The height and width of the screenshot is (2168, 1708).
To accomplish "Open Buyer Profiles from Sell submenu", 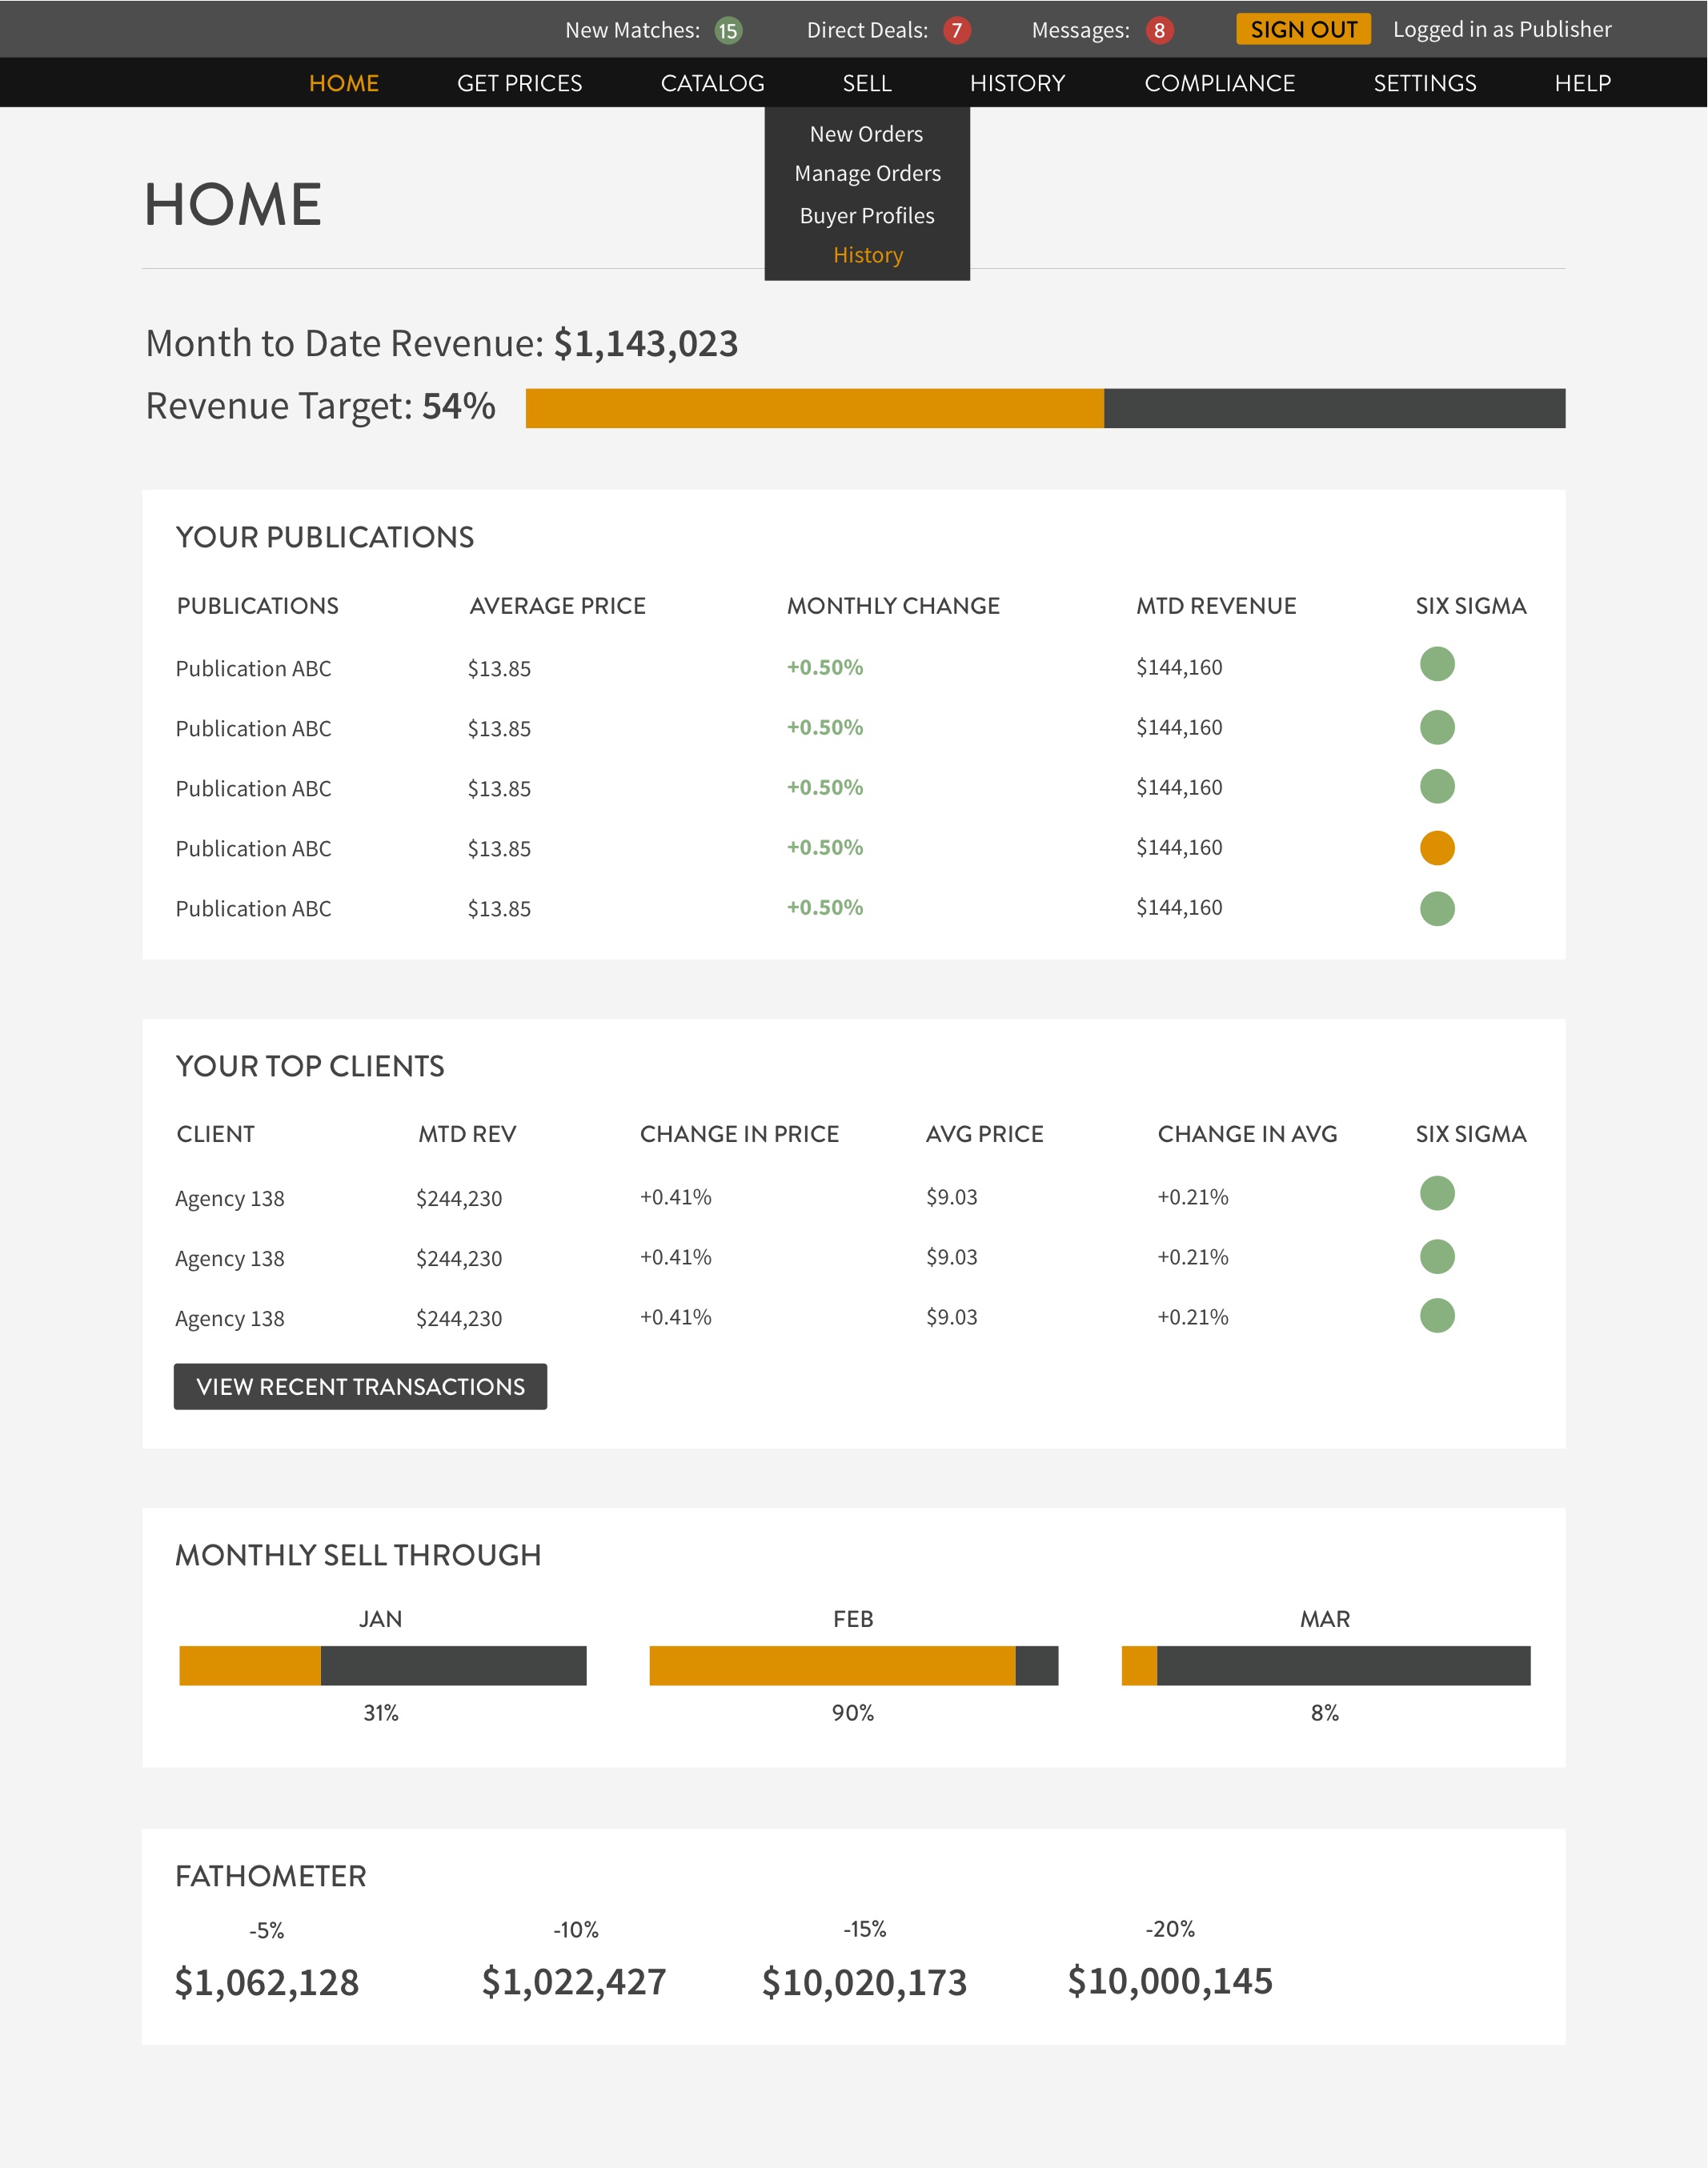I will click(867, 216).
